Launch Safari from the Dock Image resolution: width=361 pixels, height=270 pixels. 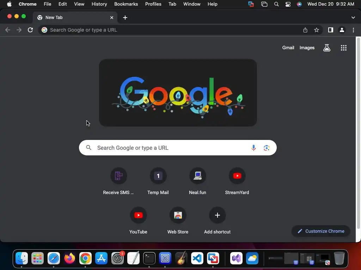click(x=54, y=258)
